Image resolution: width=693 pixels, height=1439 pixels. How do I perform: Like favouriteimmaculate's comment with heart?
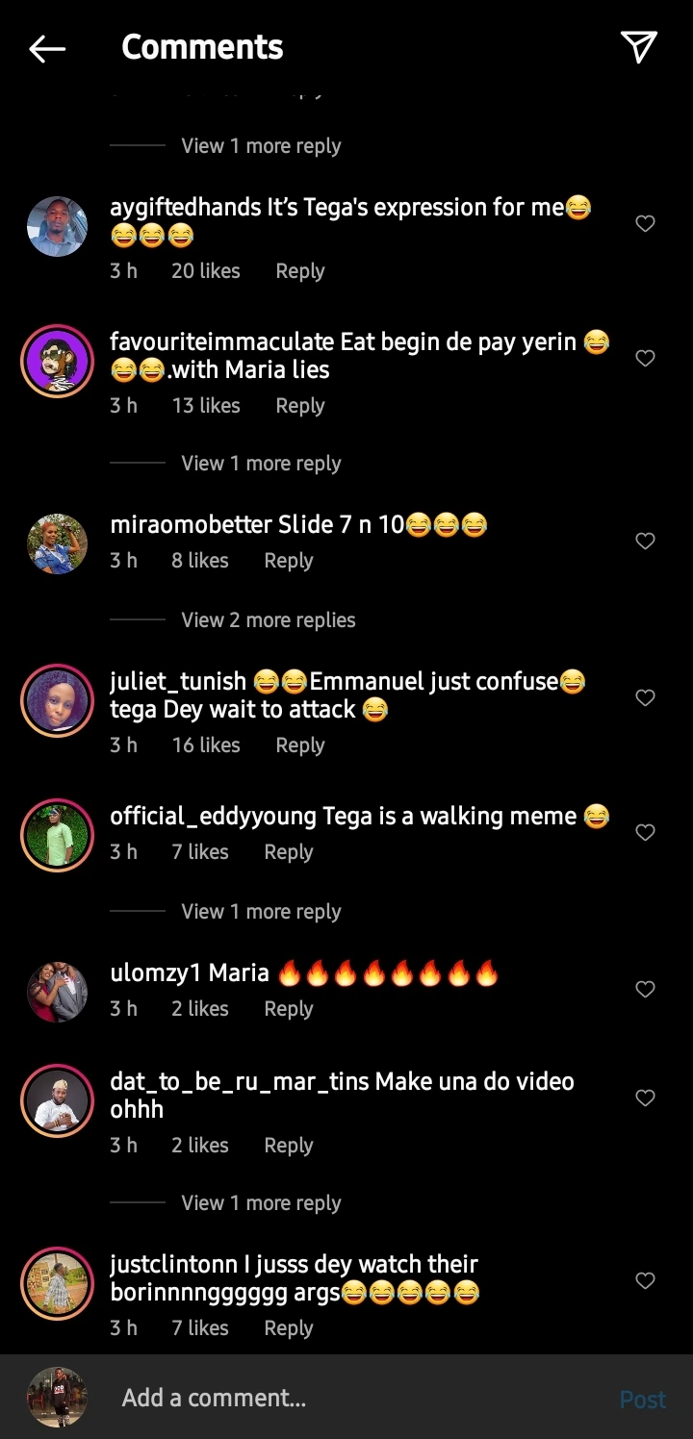pos(645,359)
